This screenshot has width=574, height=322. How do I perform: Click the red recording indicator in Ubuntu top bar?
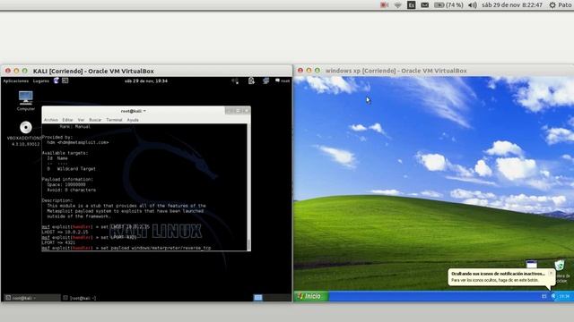pos(384,4)
